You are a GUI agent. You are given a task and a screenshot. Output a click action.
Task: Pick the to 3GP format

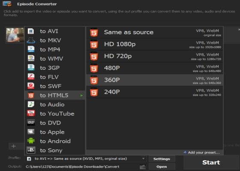55,68
